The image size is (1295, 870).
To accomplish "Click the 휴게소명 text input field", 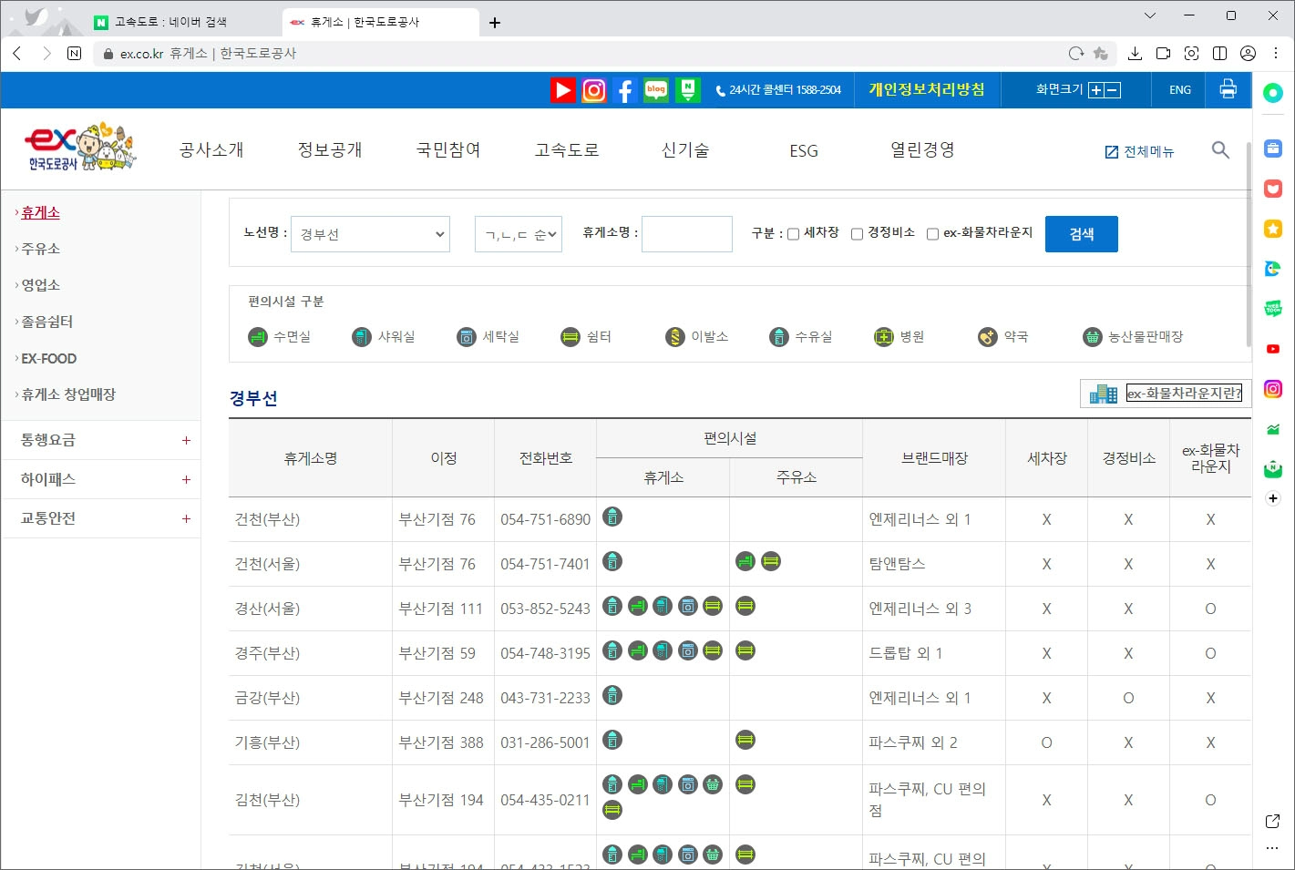I will (x=686, y=234).
